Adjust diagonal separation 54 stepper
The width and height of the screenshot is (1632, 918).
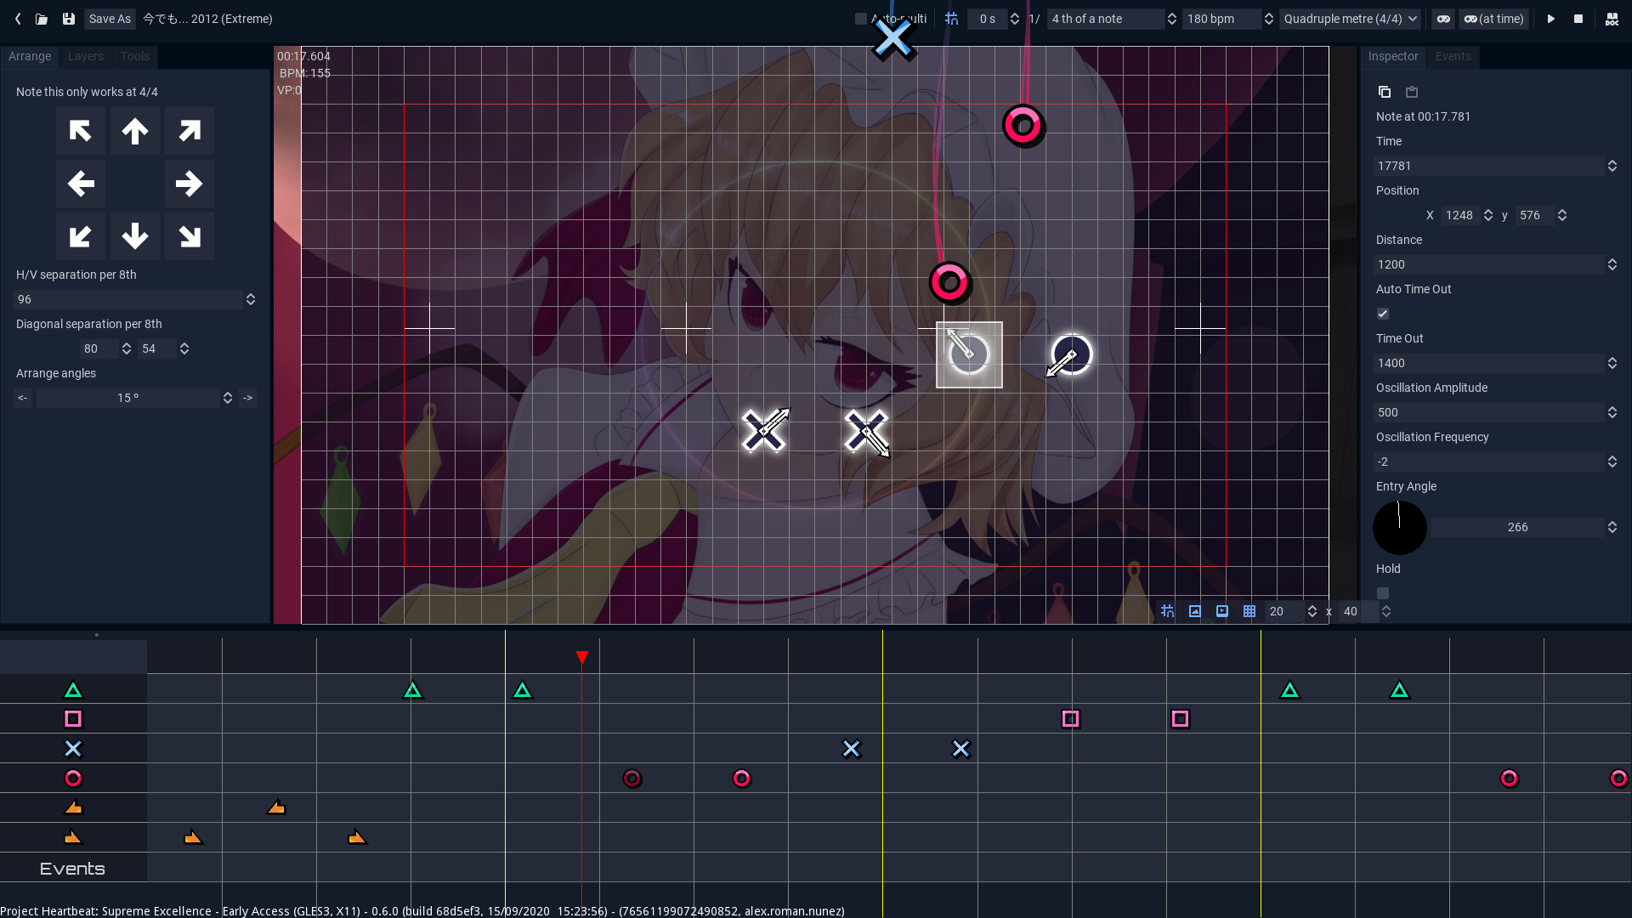(184, 348)
